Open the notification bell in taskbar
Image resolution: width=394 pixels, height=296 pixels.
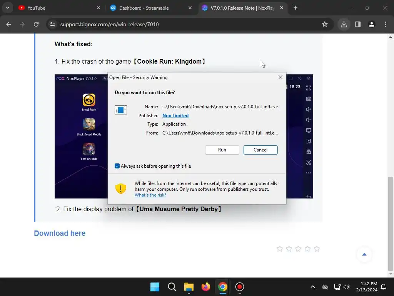pos(384,287)
